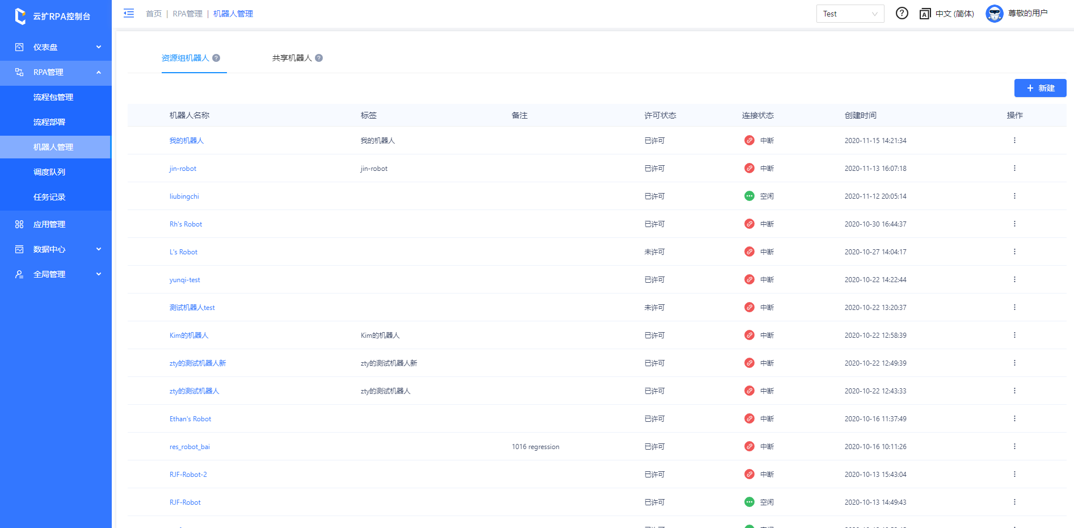Collapse the sidebar with the hamburger icon
1074x528 pixels.
129,13
